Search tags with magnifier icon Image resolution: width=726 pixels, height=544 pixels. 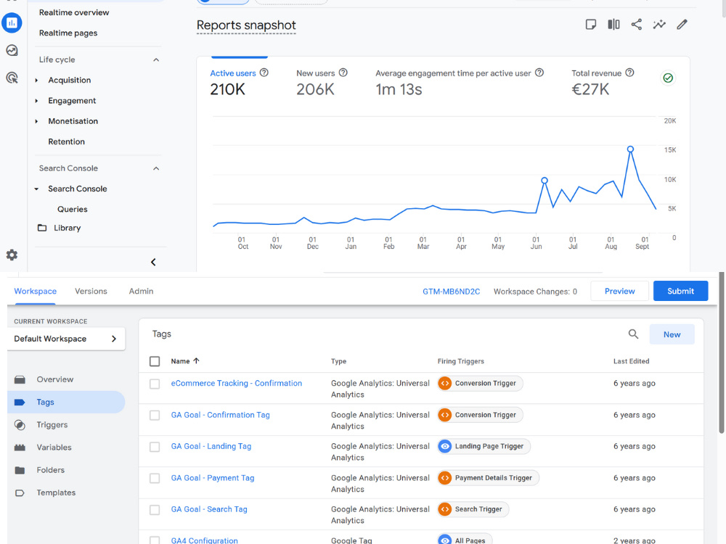[x=633, y=334]
